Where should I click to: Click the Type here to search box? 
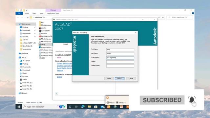[x=44, y=107]
